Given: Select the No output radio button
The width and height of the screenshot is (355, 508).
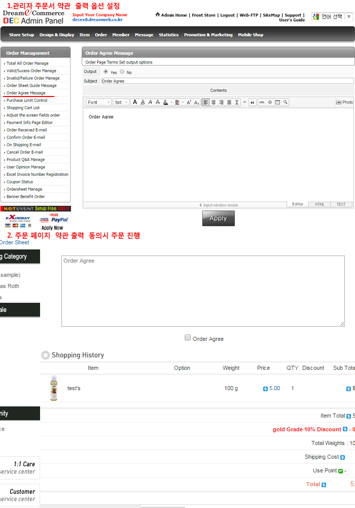Looking at the screenshot, I should tap(122, 72).
